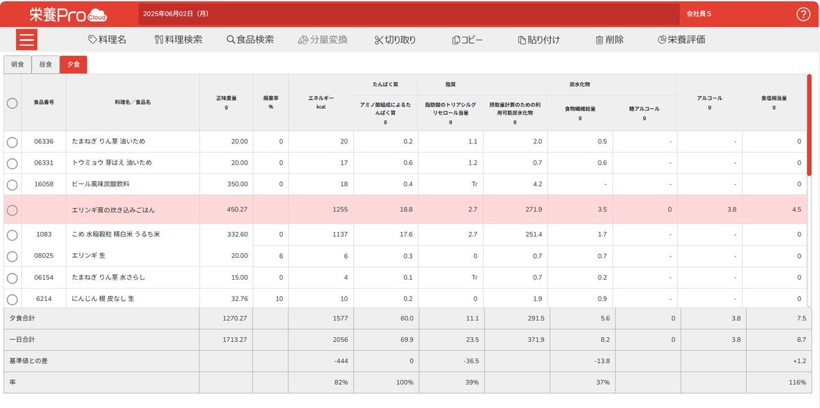This screenshot has height=408, width=820.
Task: Click the 削除 delete tool
Action: pyautogui.click(x=610, y=40)
